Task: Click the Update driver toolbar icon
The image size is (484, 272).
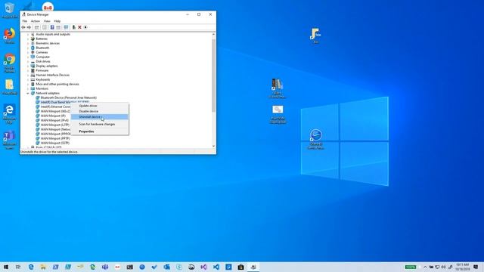Action: (x=74, y=27)
